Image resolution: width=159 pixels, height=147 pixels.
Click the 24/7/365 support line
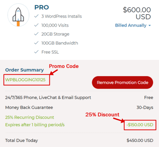(48, 97)
